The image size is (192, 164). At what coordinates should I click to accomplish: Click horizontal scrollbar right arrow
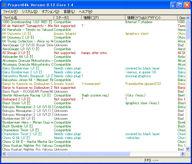183,154
